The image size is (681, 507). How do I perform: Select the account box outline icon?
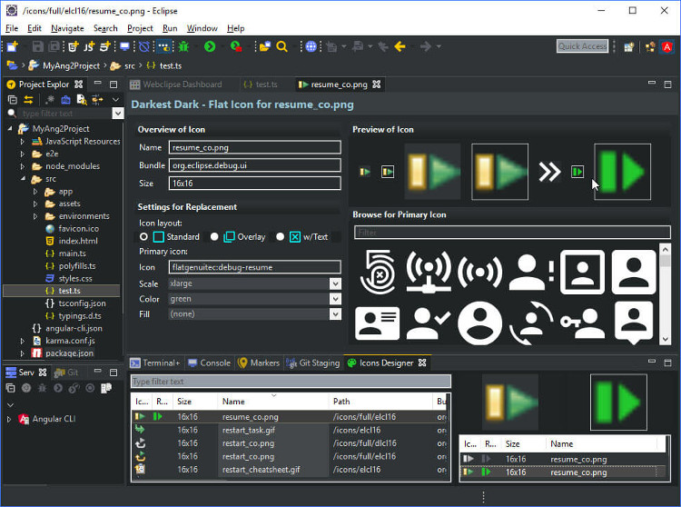pyautogui.click(x=582, y=272)
